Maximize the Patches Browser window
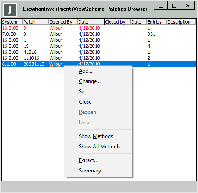Screen dimensions: 198x193 coord(174,6)
